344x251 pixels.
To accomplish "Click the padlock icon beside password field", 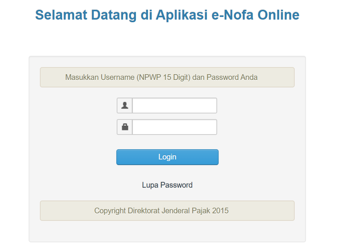I will click(x=124, y=127).
